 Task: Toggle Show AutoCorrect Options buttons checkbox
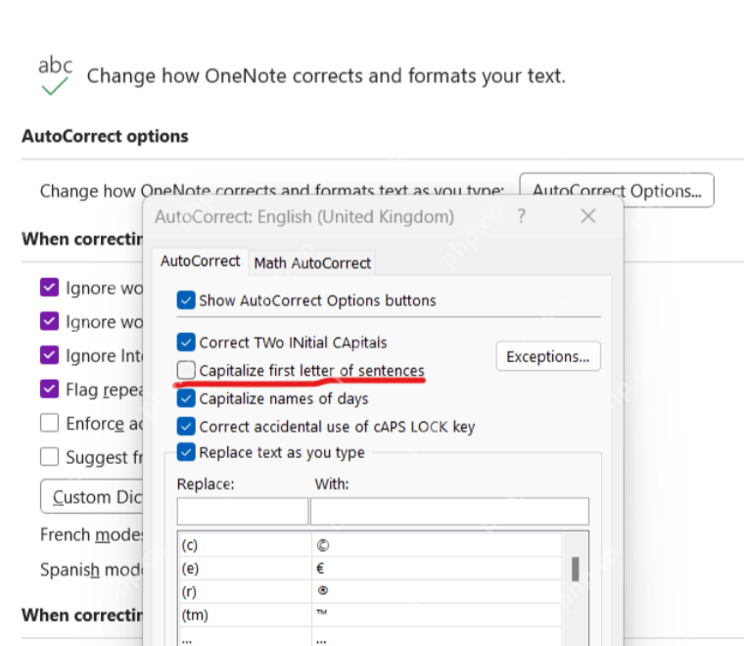click(x=186, y=300)
